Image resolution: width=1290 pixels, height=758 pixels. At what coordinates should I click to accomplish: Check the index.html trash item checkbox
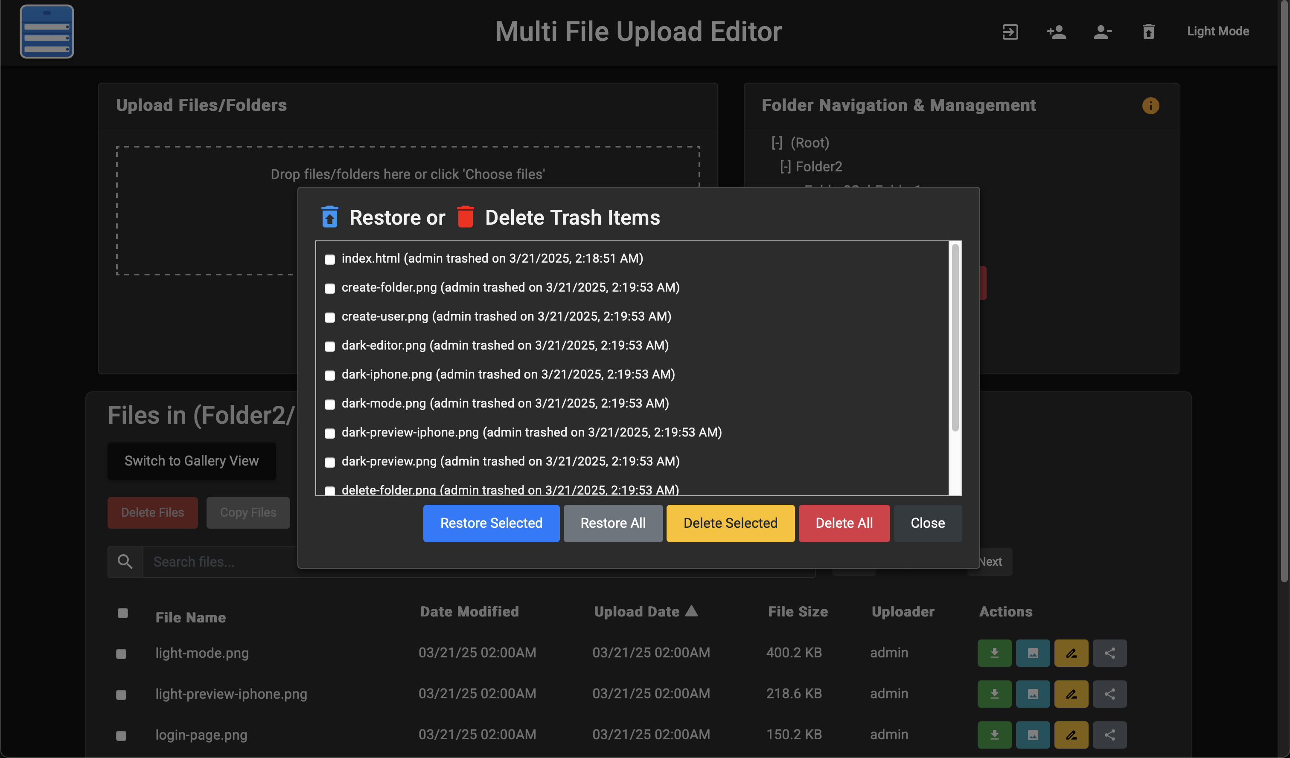330,259
